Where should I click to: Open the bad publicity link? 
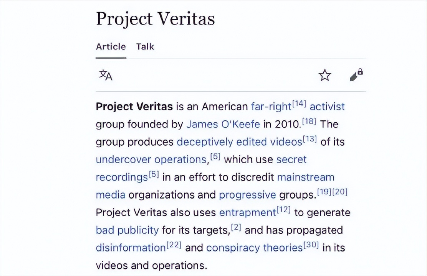click(127, 230)
